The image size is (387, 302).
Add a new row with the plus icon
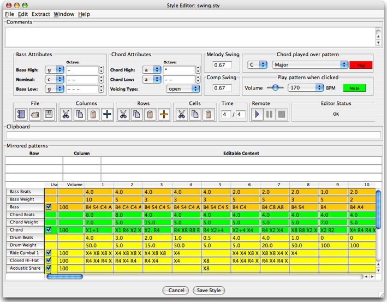click(163, 114)
